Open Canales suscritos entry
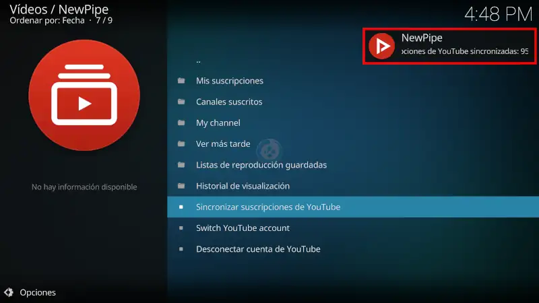 [x=353, y=102]
